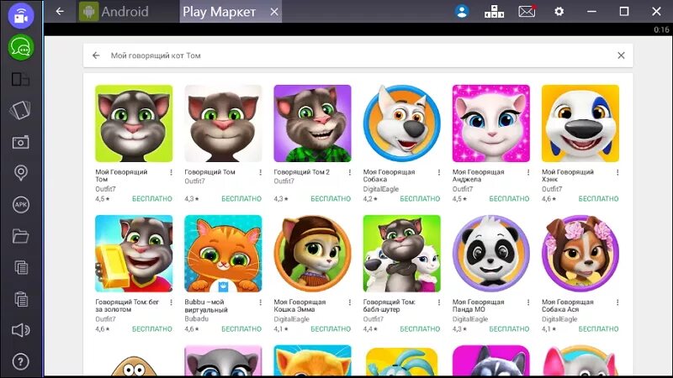
Task: Click the rotate screen cards icon
Action: (20, 110)
